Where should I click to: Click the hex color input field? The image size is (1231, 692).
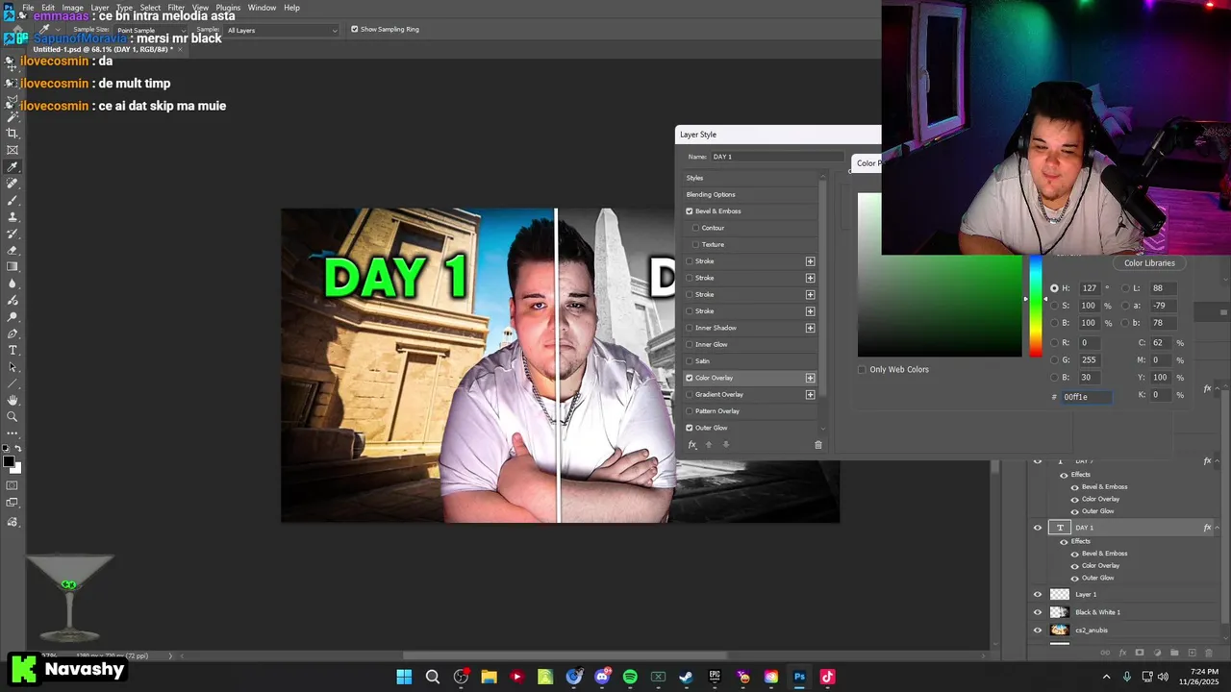point(1087,397)
